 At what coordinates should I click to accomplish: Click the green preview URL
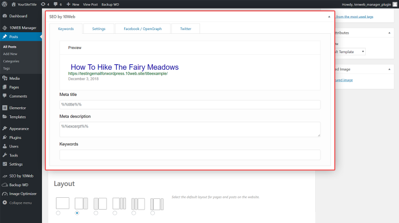pyautogui.click(x=118, y=73)
